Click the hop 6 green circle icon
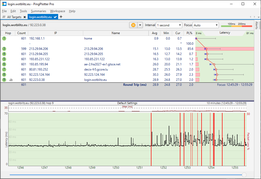 coord(4,64)
